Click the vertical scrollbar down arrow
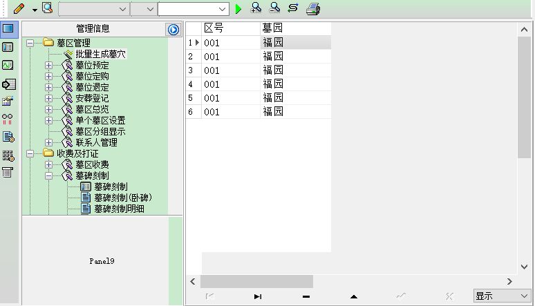This screenshot has height=306, width=535. click(525, 267)
